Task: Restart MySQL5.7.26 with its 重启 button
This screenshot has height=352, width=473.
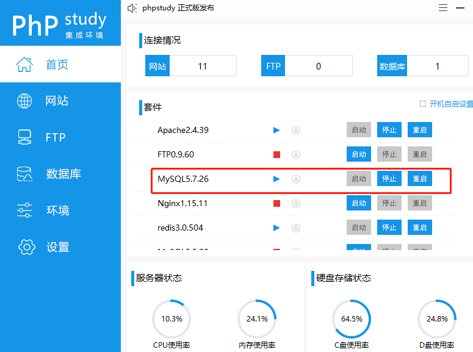Action: pyautogui.click(x=420, y=179)
